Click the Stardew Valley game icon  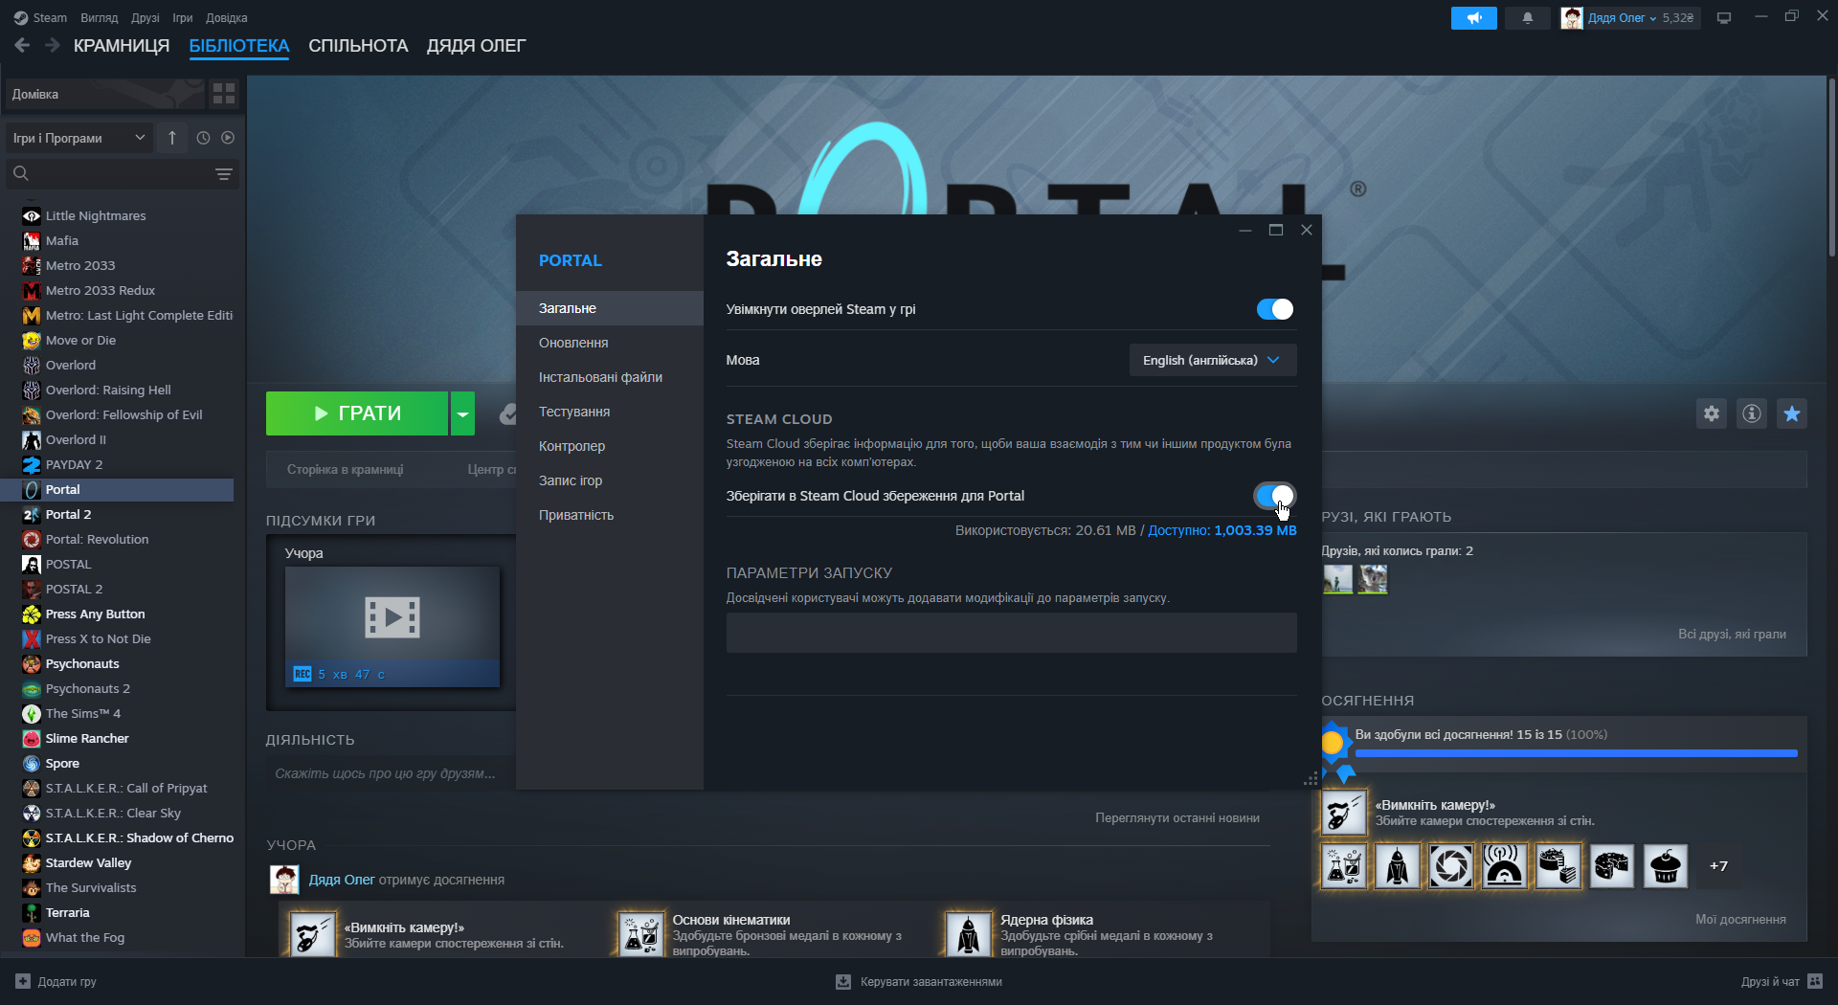(x=32, y=862)
